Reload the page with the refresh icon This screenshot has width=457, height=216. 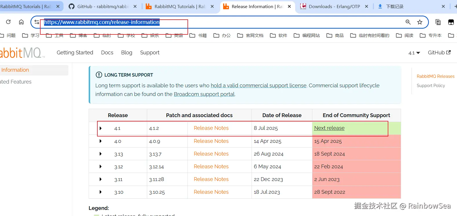[x=8, y=22]
